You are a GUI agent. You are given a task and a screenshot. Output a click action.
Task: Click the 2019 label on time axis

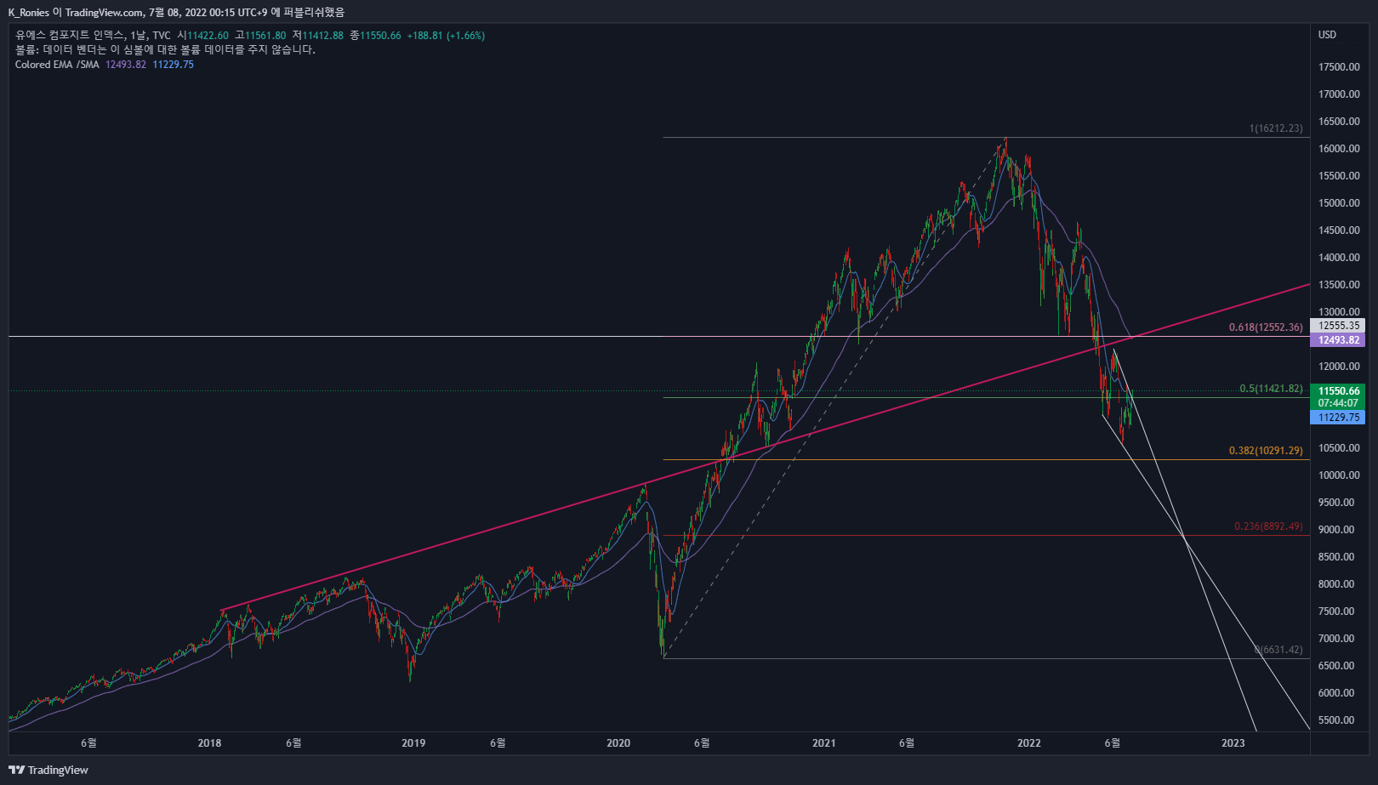(x=413, y=743)
